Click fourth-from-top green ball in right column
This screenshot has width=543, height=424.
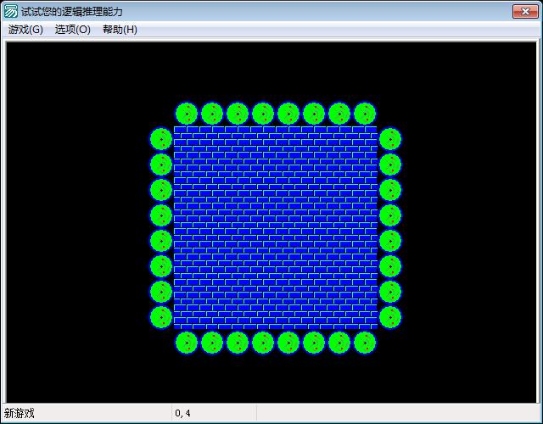click(x=390, y=215)
